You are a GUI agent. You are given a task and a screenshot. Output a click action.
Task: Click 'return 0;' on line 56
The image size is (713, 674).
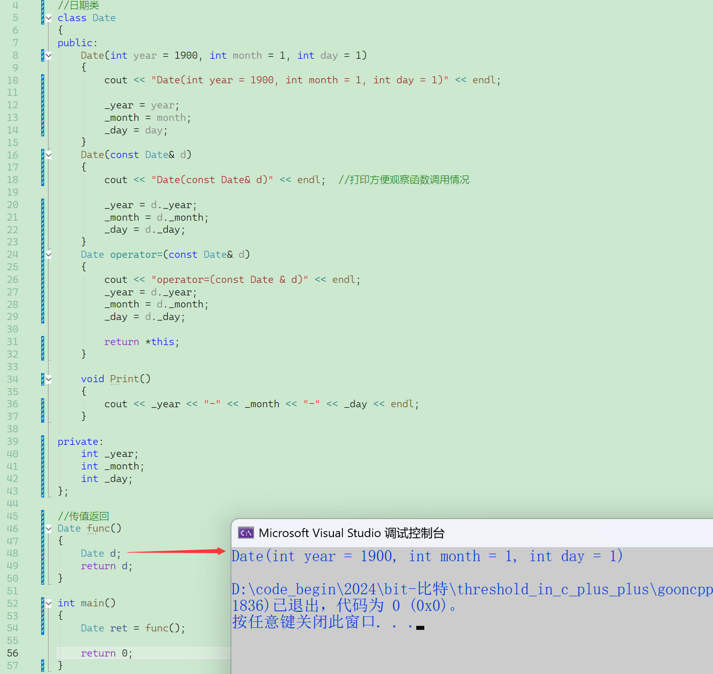click(x=106, y=653)
